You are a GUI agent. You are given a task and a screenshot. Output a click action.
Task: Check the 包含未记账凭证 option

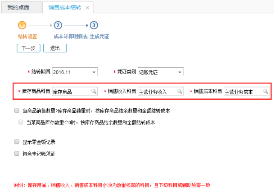[x=17, y=153]
